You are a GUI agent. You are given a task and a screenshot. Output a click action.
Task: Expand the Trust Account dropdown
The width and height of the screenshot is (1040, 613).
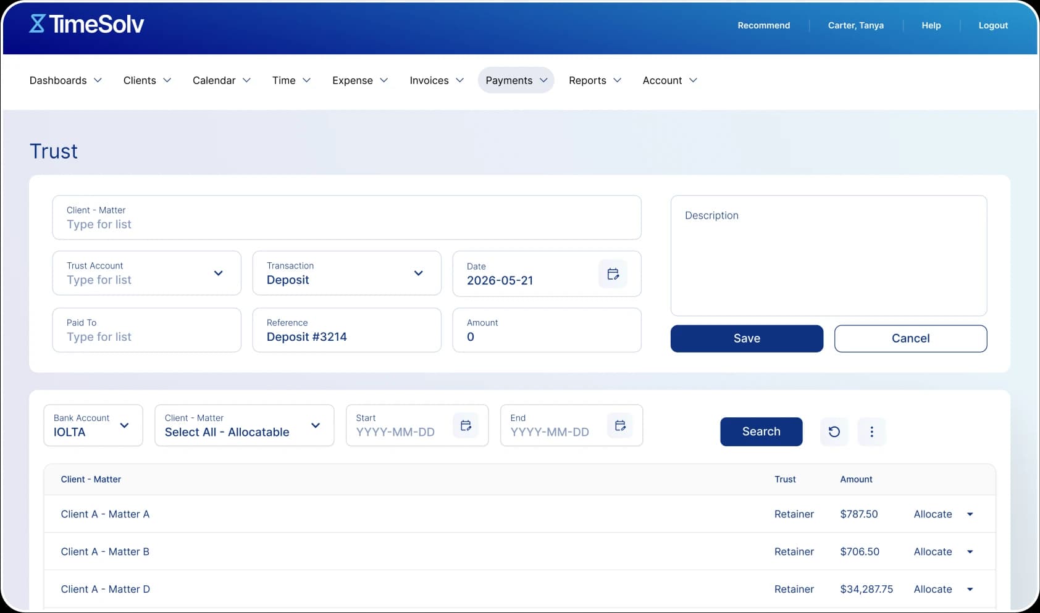click(x=219, y=273)
